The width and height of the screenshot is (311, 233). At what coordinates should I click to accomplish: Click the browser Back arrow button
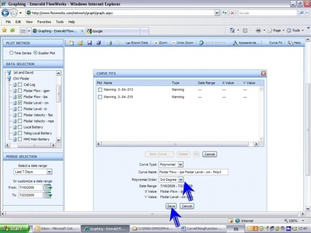tap(5, 13)
